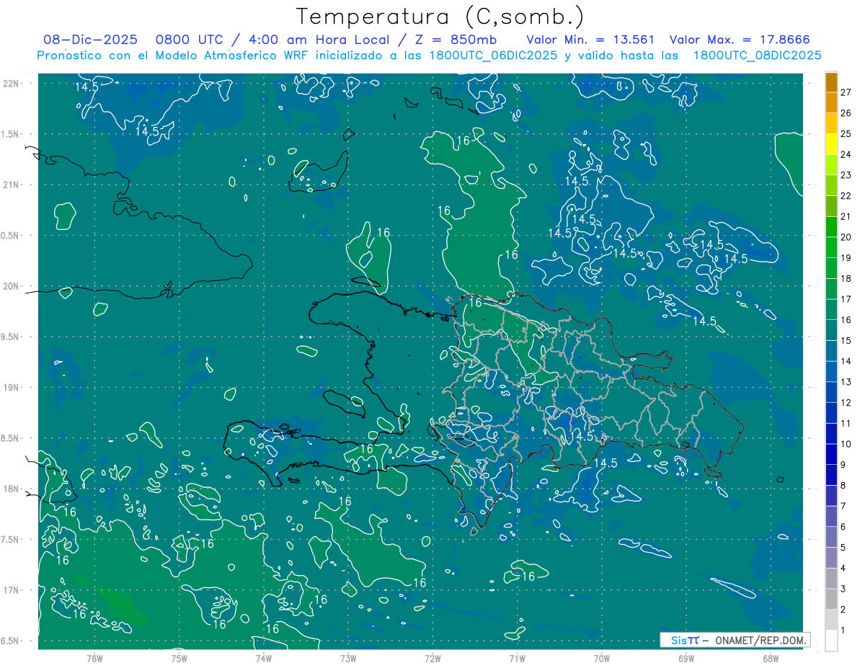Click the Pronostico con el Modelo Atmosferico WRF line
Viewport: 865px width, 668px height.
(x=429, y=55)
